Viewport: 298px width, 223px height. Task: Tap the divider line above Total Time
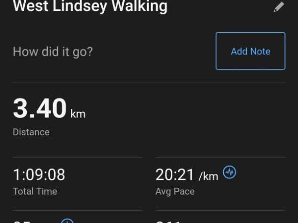click(77, 157)
